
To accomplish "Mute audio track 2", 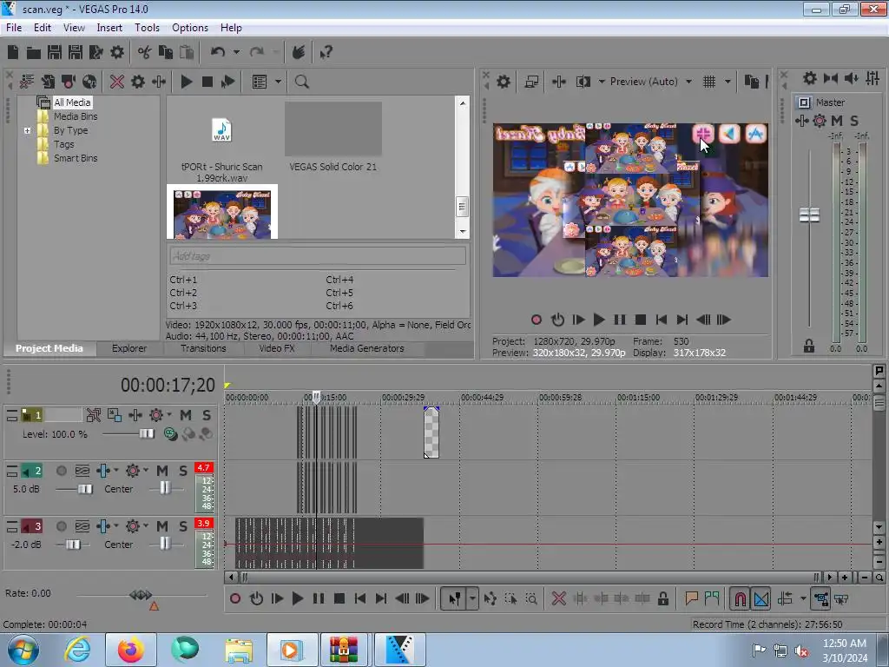I will (x=162, y=471).
